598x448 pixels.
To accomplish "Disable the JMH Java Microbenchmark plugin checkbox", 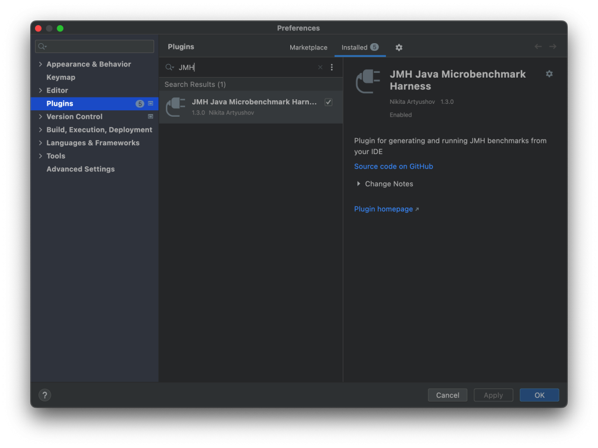I will click(328, 102).
